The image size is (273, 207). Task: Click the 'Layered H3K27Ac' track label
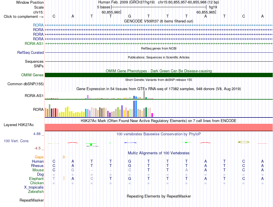tap(19, 125)
